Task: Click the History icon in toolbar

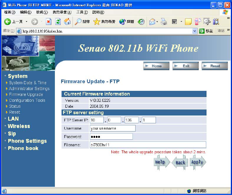Action: tap(141, 22)
